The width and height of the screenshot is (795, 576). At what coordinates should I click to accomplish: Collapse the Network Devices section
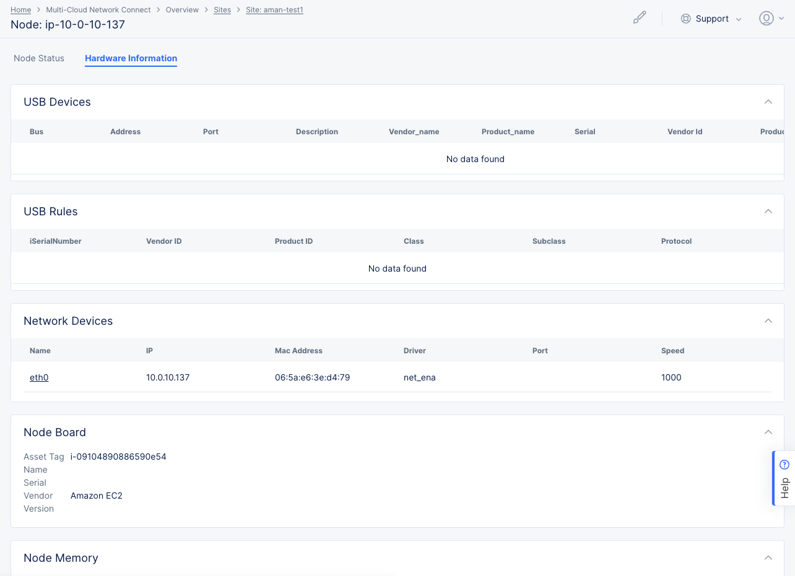point(768,320)
